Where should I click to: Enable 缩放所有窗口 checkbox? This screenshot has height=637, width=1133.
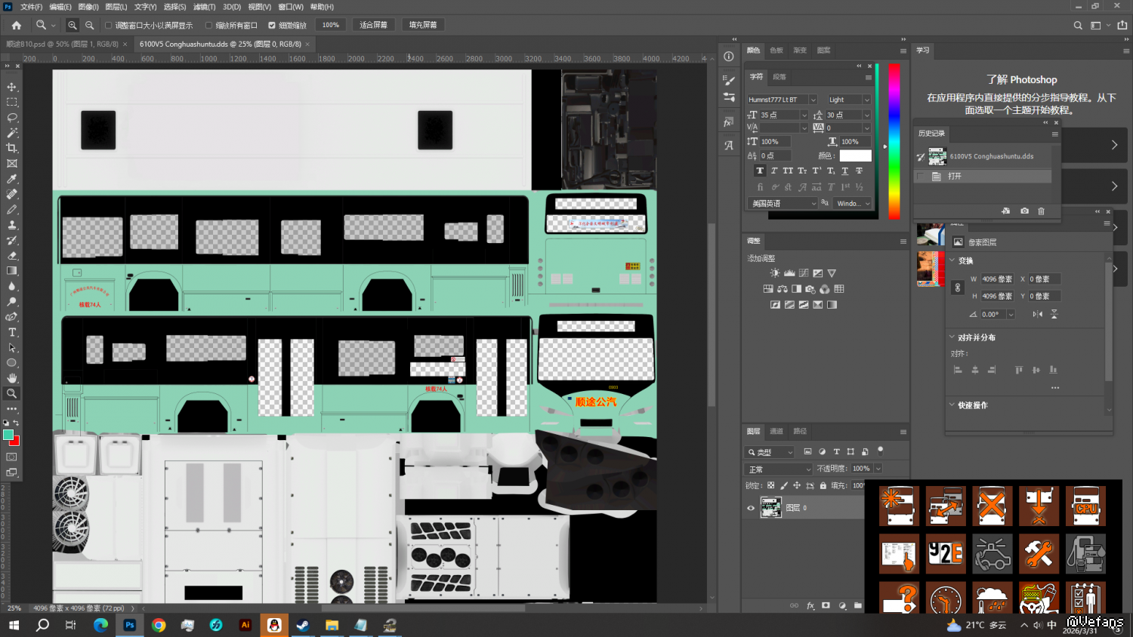pyautogui.click(x=209, y=25)
